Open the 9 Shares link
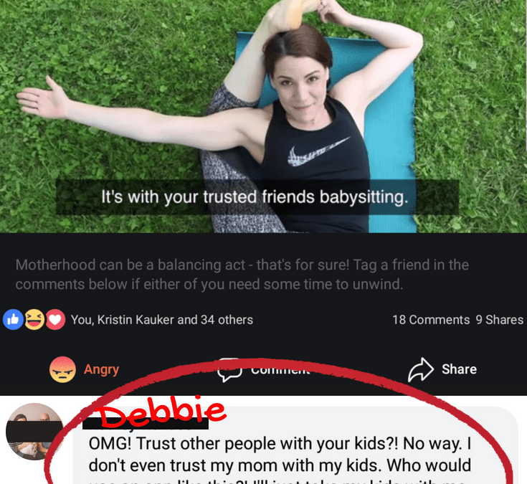Viewport: 527px width, 484px height. point(500,320)
